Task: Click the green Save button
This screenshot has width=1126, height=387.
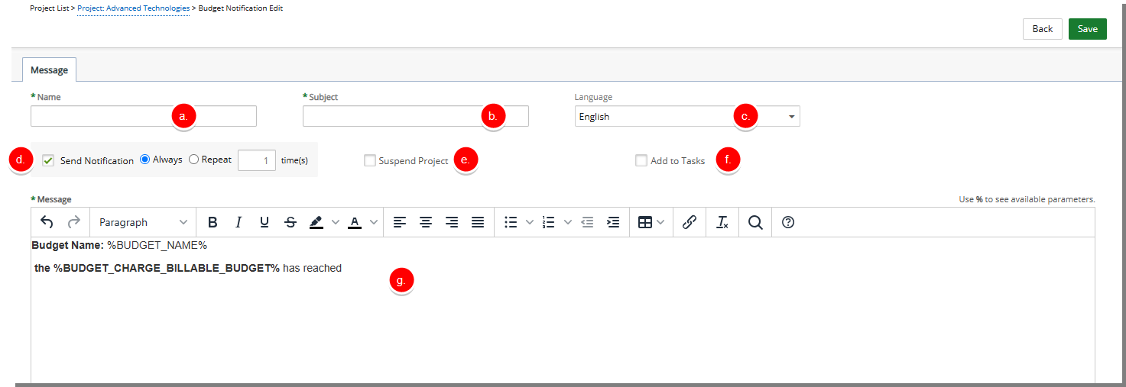Action: 1088,29
